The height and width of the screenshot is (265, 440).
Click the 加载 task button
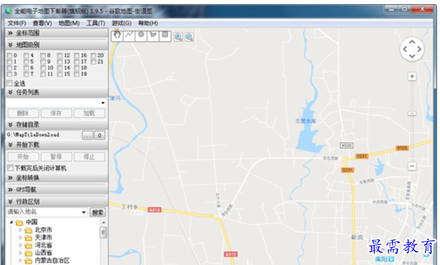click(x=89, y=113)
